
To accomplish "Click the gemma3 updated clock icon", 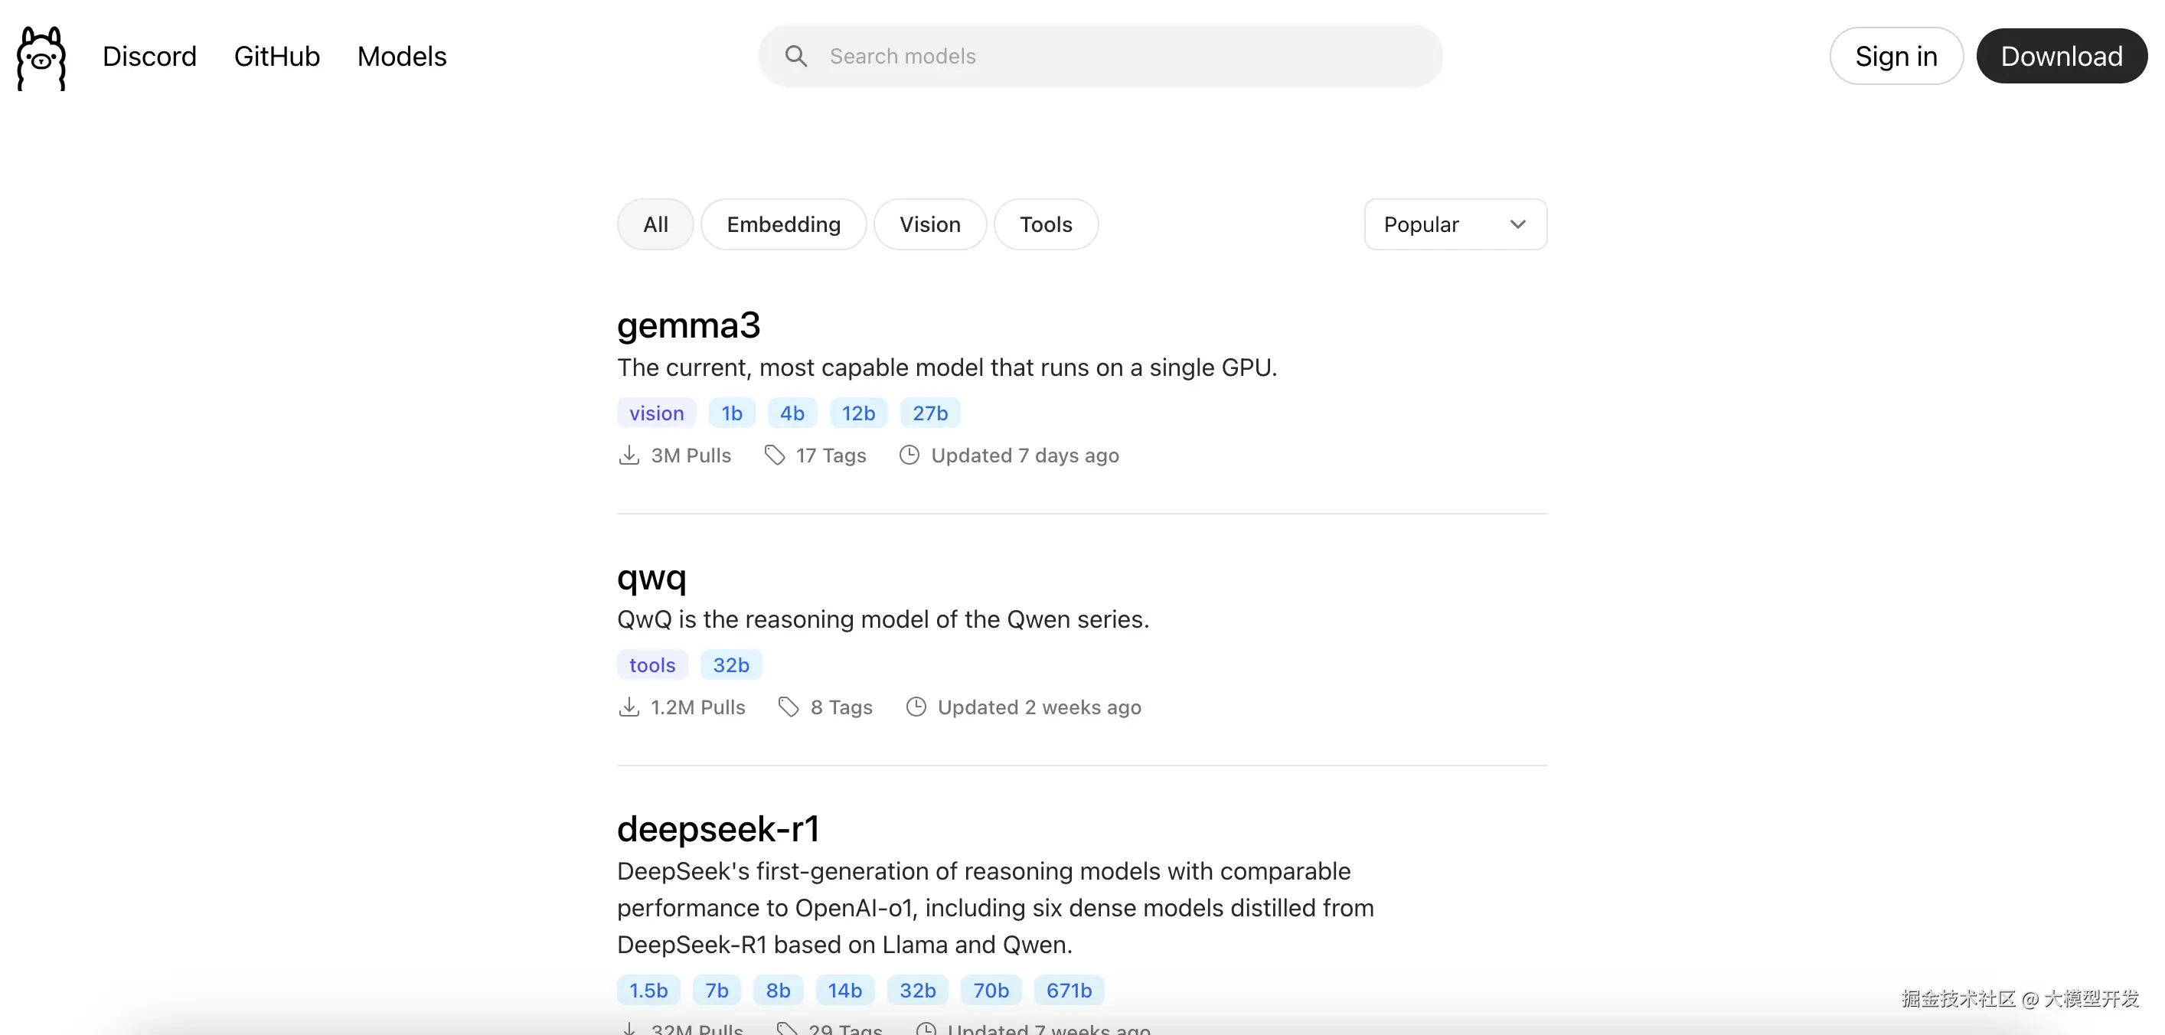I will (909, 455).
